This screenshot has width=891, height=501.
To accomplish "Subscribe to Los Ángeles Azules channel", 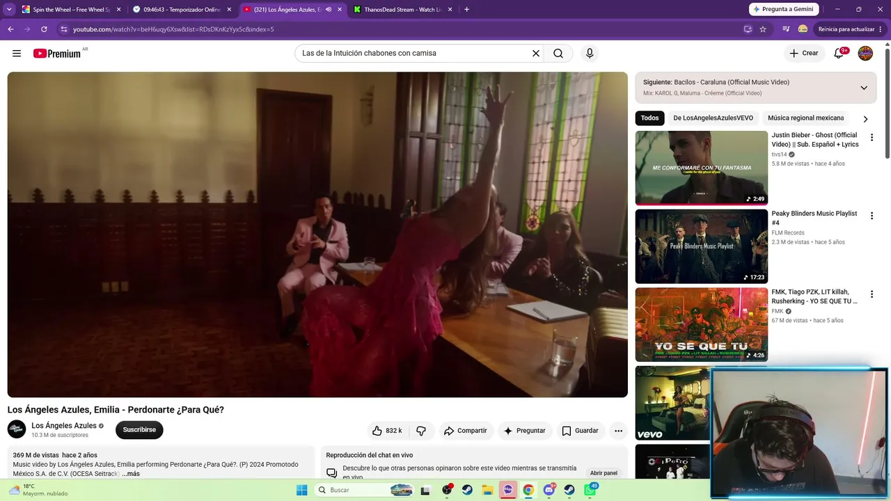I will pyautogui.click(x=139, y=430).
